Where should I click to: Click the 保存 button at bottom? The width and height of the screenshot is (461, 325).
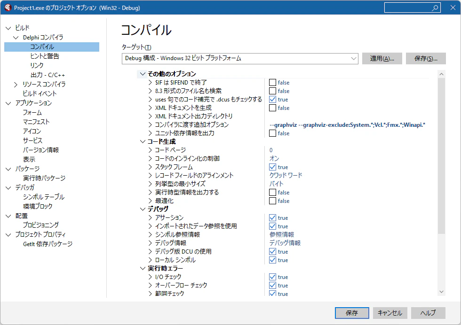[x=352, y=313]
